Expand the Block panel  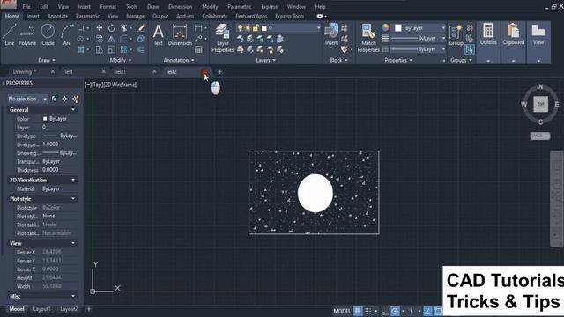click(338, 60)
